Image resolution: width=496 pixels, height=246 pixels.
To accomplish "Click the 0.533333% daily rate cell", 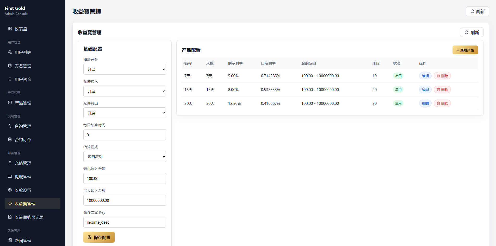I will [270, 89].
